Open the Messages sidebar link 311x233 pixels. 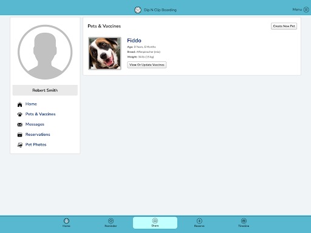point(35,124)
